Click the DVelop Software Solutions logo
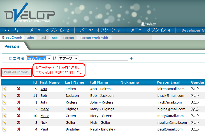The width and height of the screenshot is (205, 134). (x=30, y=13)
